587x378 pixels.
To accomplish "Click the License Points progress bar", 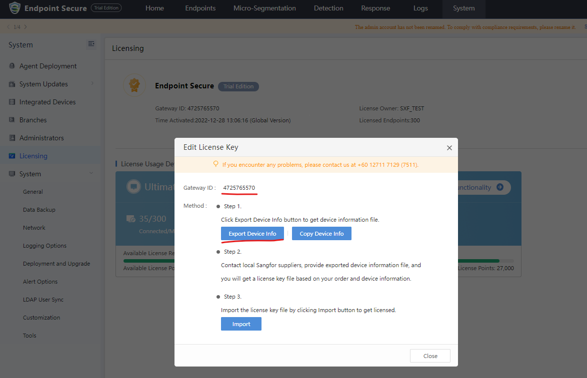I will (x=485, y=261).
